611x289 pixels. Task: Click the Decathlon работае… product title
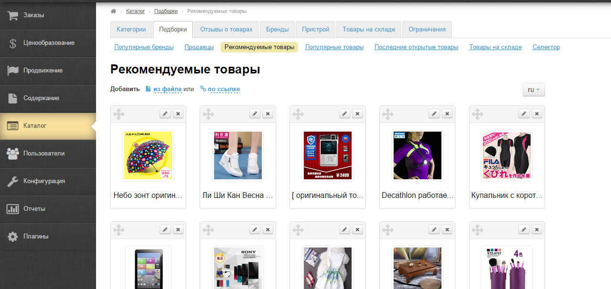coord(418,196)
